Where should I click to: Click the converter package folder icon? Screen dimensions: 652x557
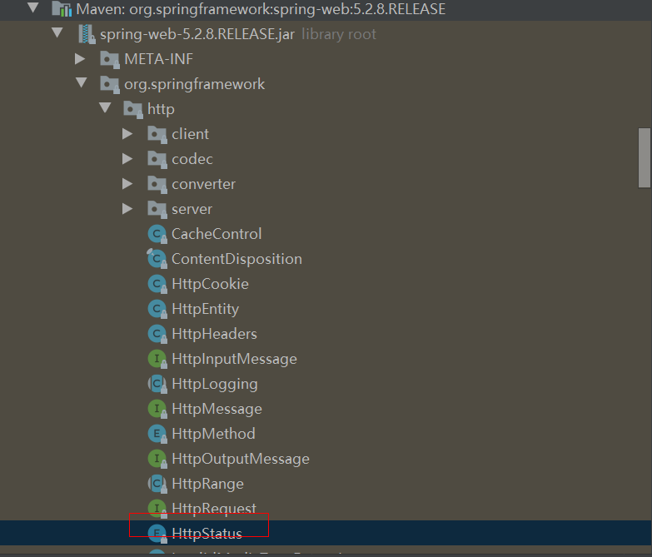click(x=157, y=184)
